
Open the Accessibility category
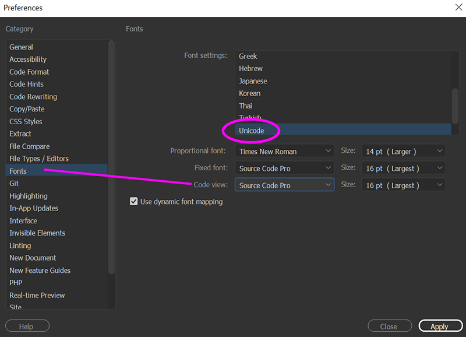click(x=57, y=59)
